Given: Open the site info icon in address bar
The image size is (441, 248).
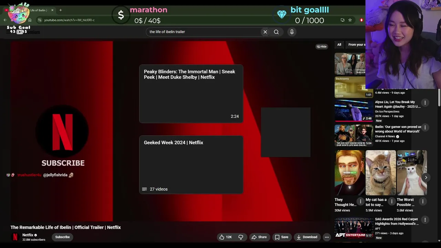Looking at the screenshot, I should click(x=40, y=20).
